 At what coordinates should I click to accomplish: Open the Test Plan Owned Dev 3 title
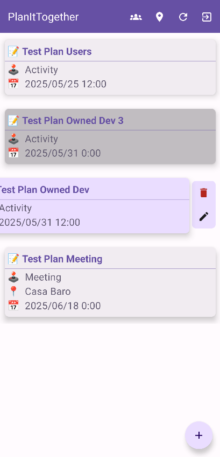pyautogui.click(x=73, y=121)
